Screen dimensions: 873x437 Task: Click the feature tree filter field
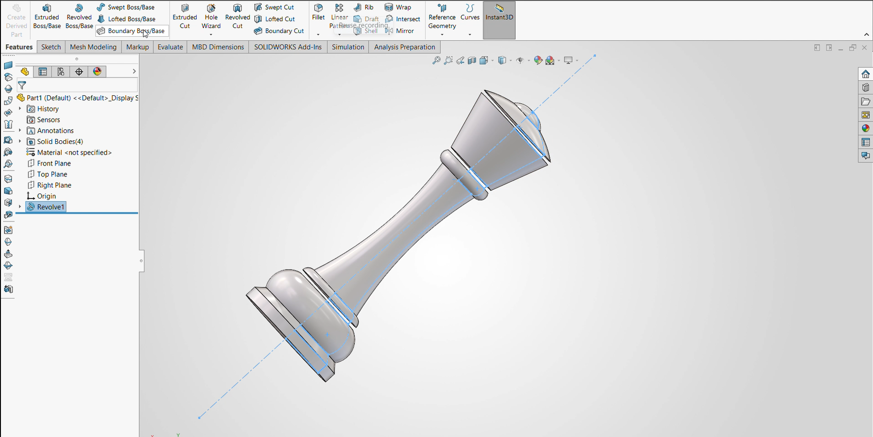point(77,85)
